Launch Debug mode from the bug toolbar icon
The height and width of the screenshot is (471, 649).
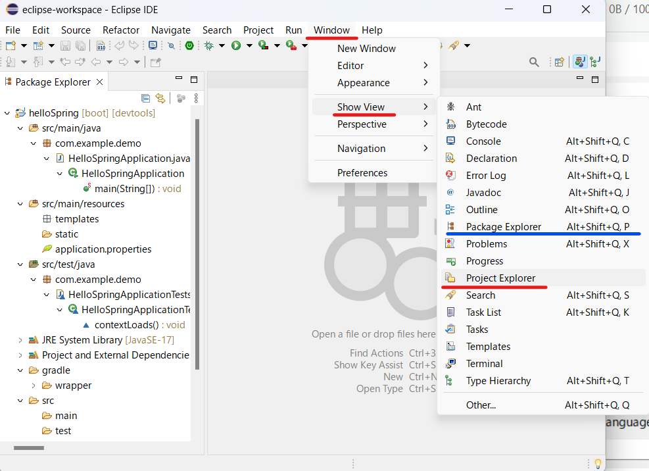pos(208,45)
